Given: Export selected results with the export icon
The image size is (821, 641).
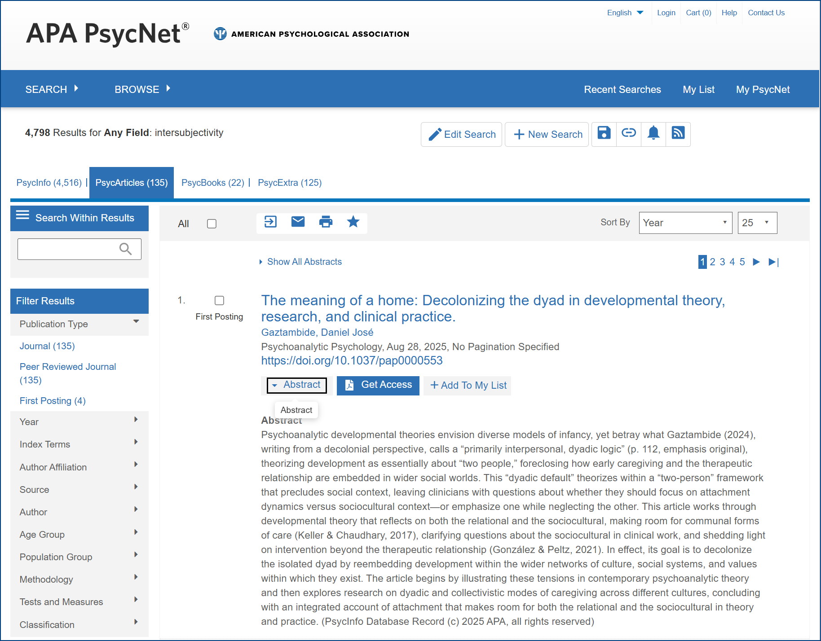Looking at the screenshot, I should (270, 222).
